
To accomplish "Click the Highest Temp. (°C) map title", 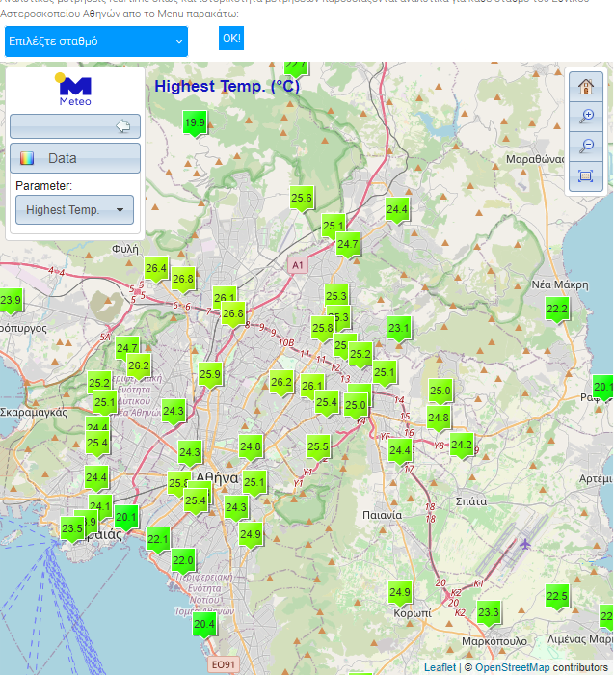I will 227,87.
